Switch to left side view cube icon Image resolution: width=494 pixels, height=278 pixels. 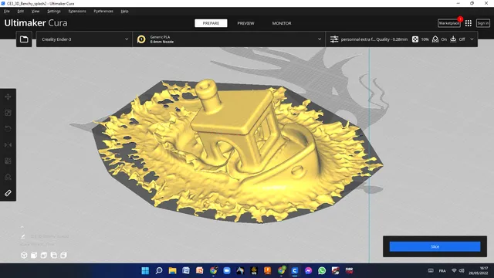(x=54, y=255)
